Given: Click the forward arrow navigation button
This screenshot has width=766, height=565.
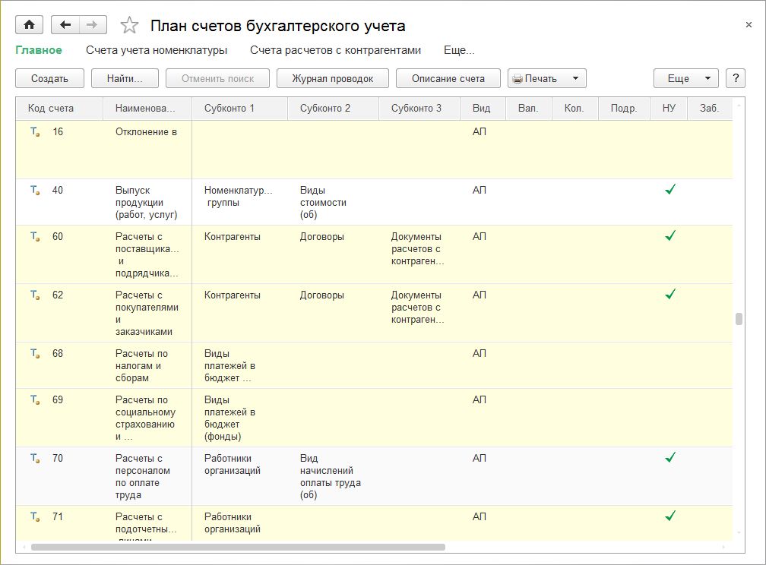Looking at the screenshot, I should click(x=92, y=25).
